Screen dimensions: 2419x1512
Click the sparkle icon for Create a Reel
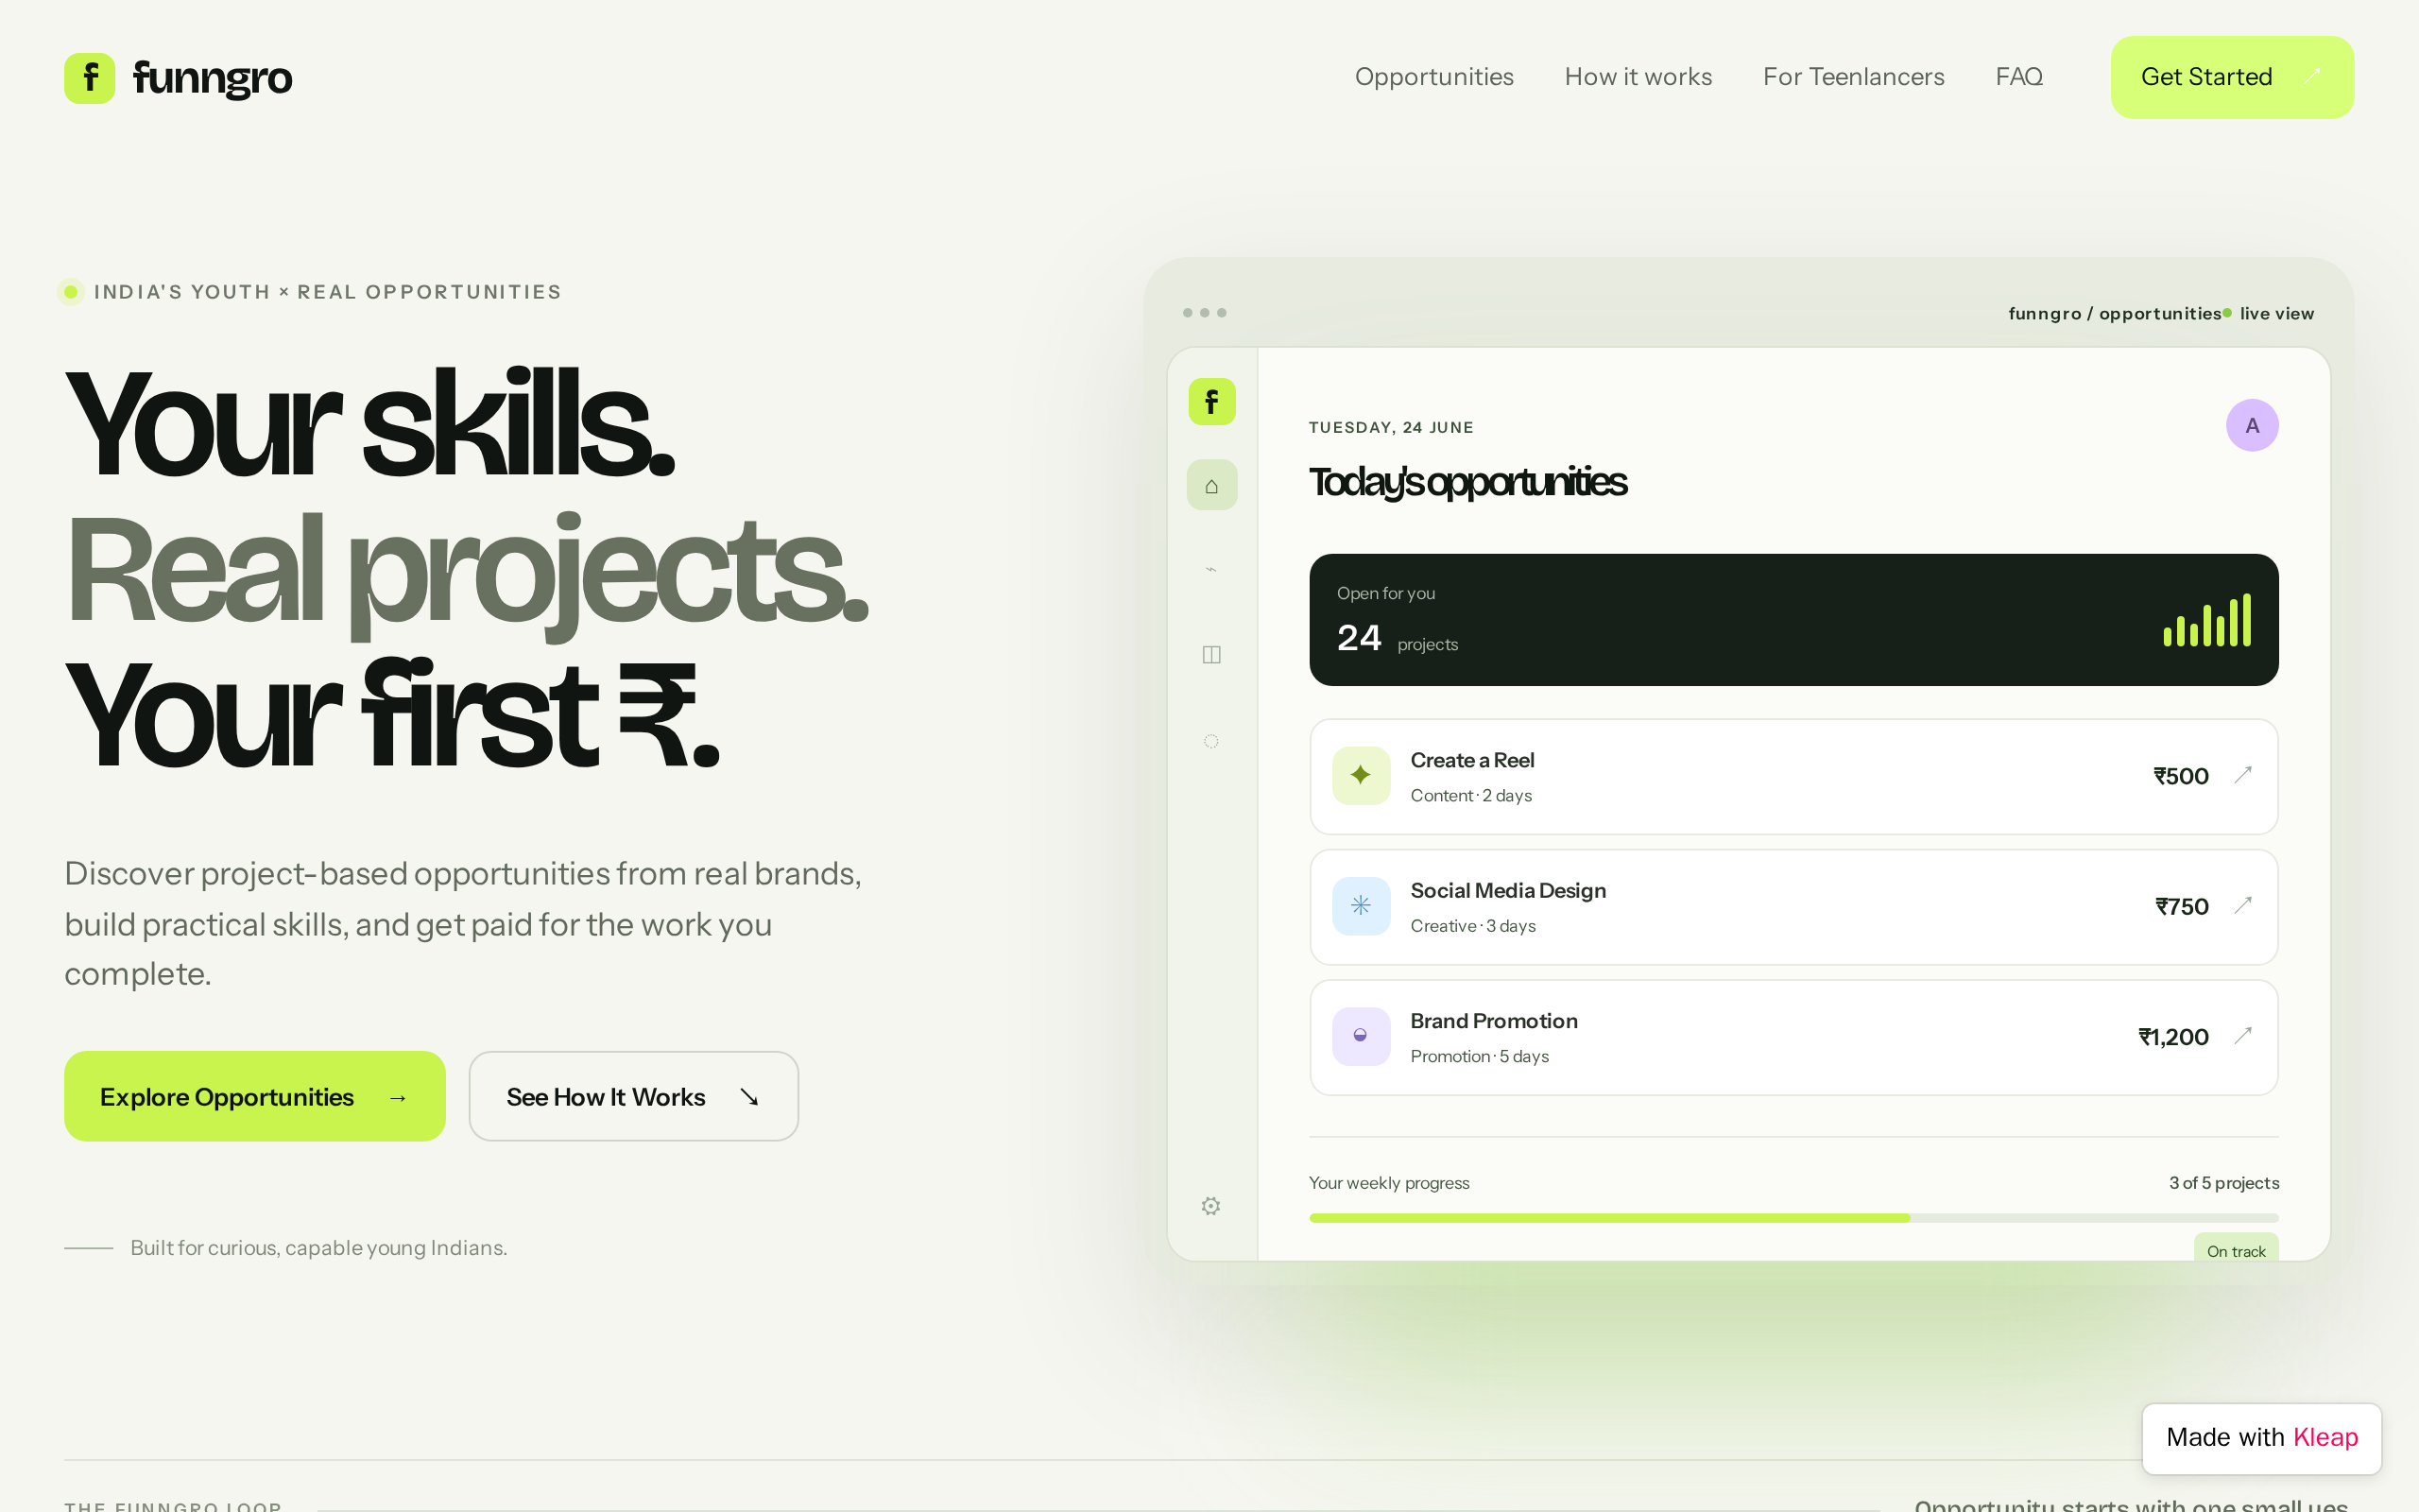1362,775
